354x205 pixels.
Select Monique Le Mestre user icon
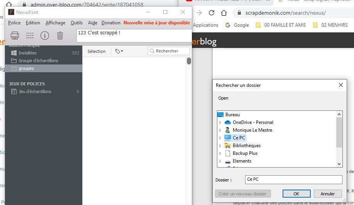[228, 130]
